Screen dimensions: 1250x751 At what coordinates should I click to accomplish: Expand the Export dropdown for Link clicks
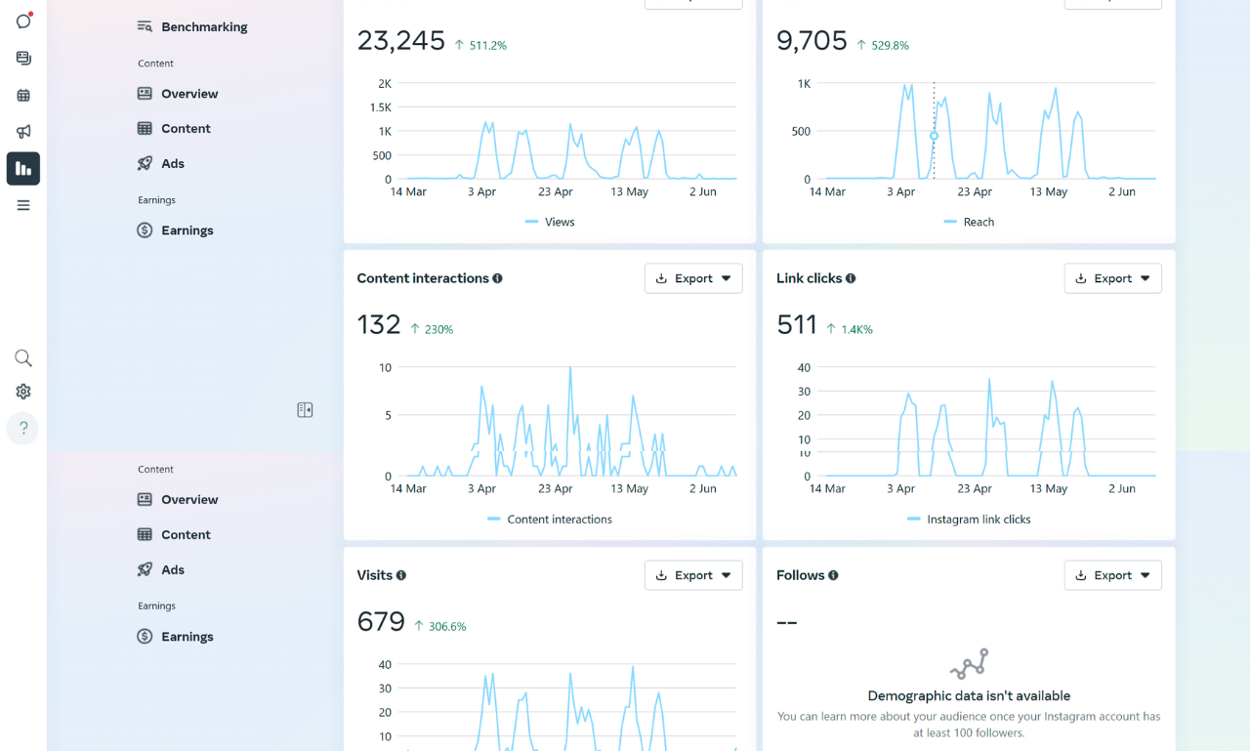(x=1112, y=278)
